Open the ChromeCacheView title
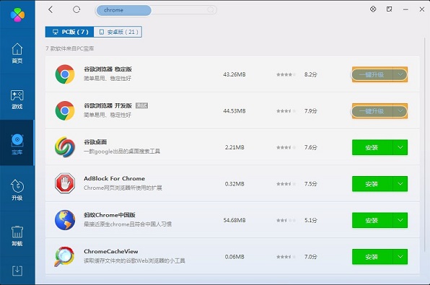Image resolution: width=430 pixels, height=285 pixels. (111, 251)
